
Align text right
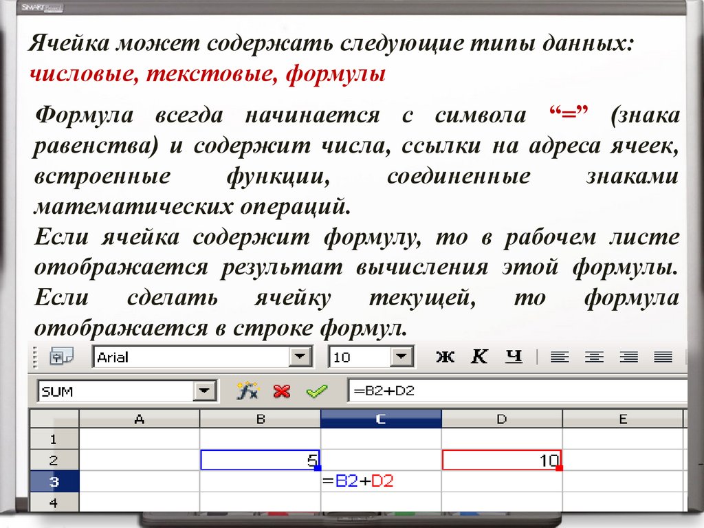pyautogui.click(x=628, y=357)
